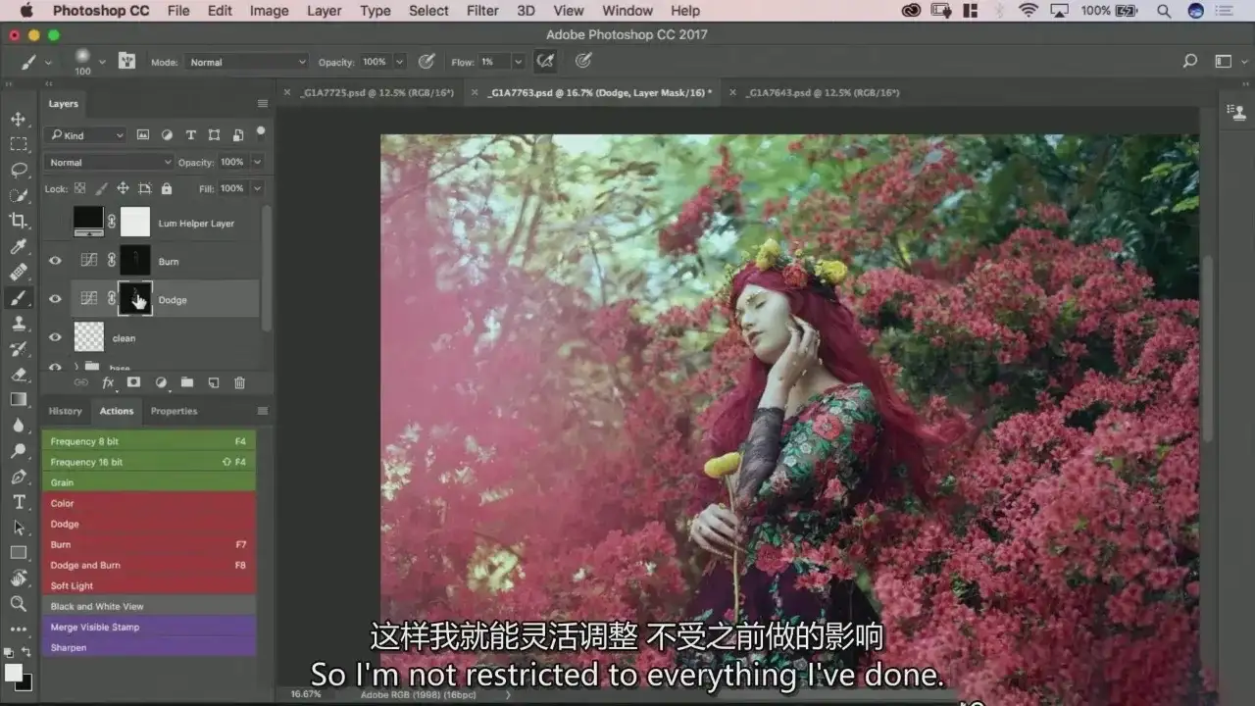Open the Fill value dropdown arrow
The height and width of the screenshot is (706, 1255).
(x=257, y=188)
